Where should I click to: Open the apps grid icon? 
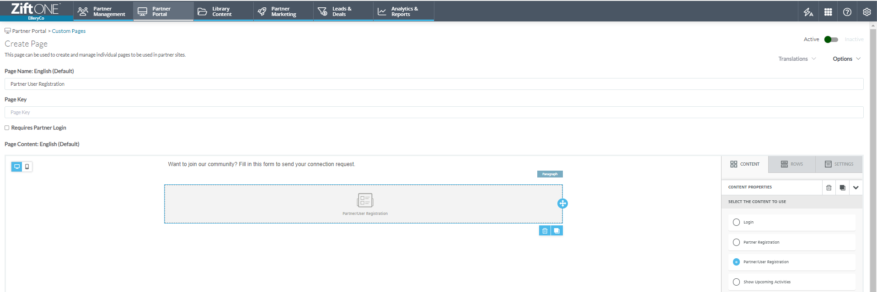828,12
